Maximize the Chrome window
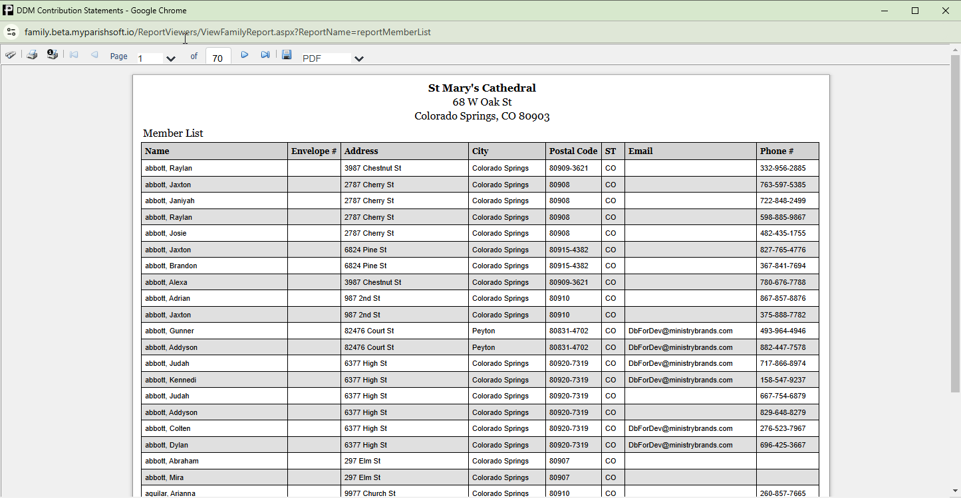 915,11
